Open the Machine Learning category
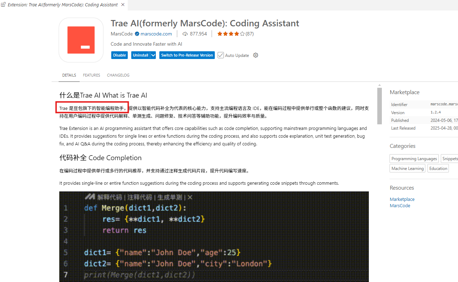 pos(407,169)
